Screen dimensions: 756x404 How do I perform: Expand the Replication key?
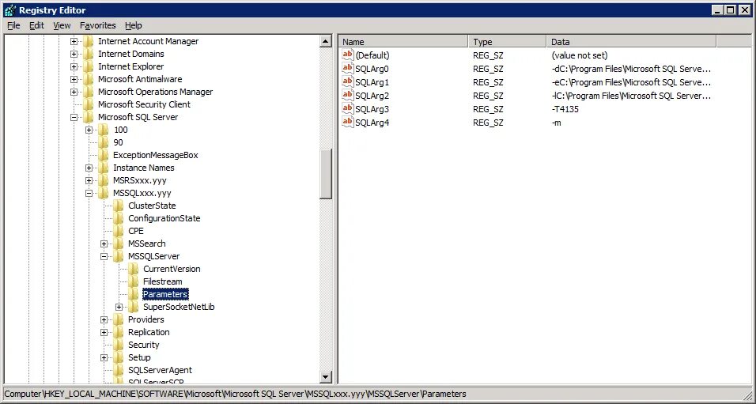[104, 332]
